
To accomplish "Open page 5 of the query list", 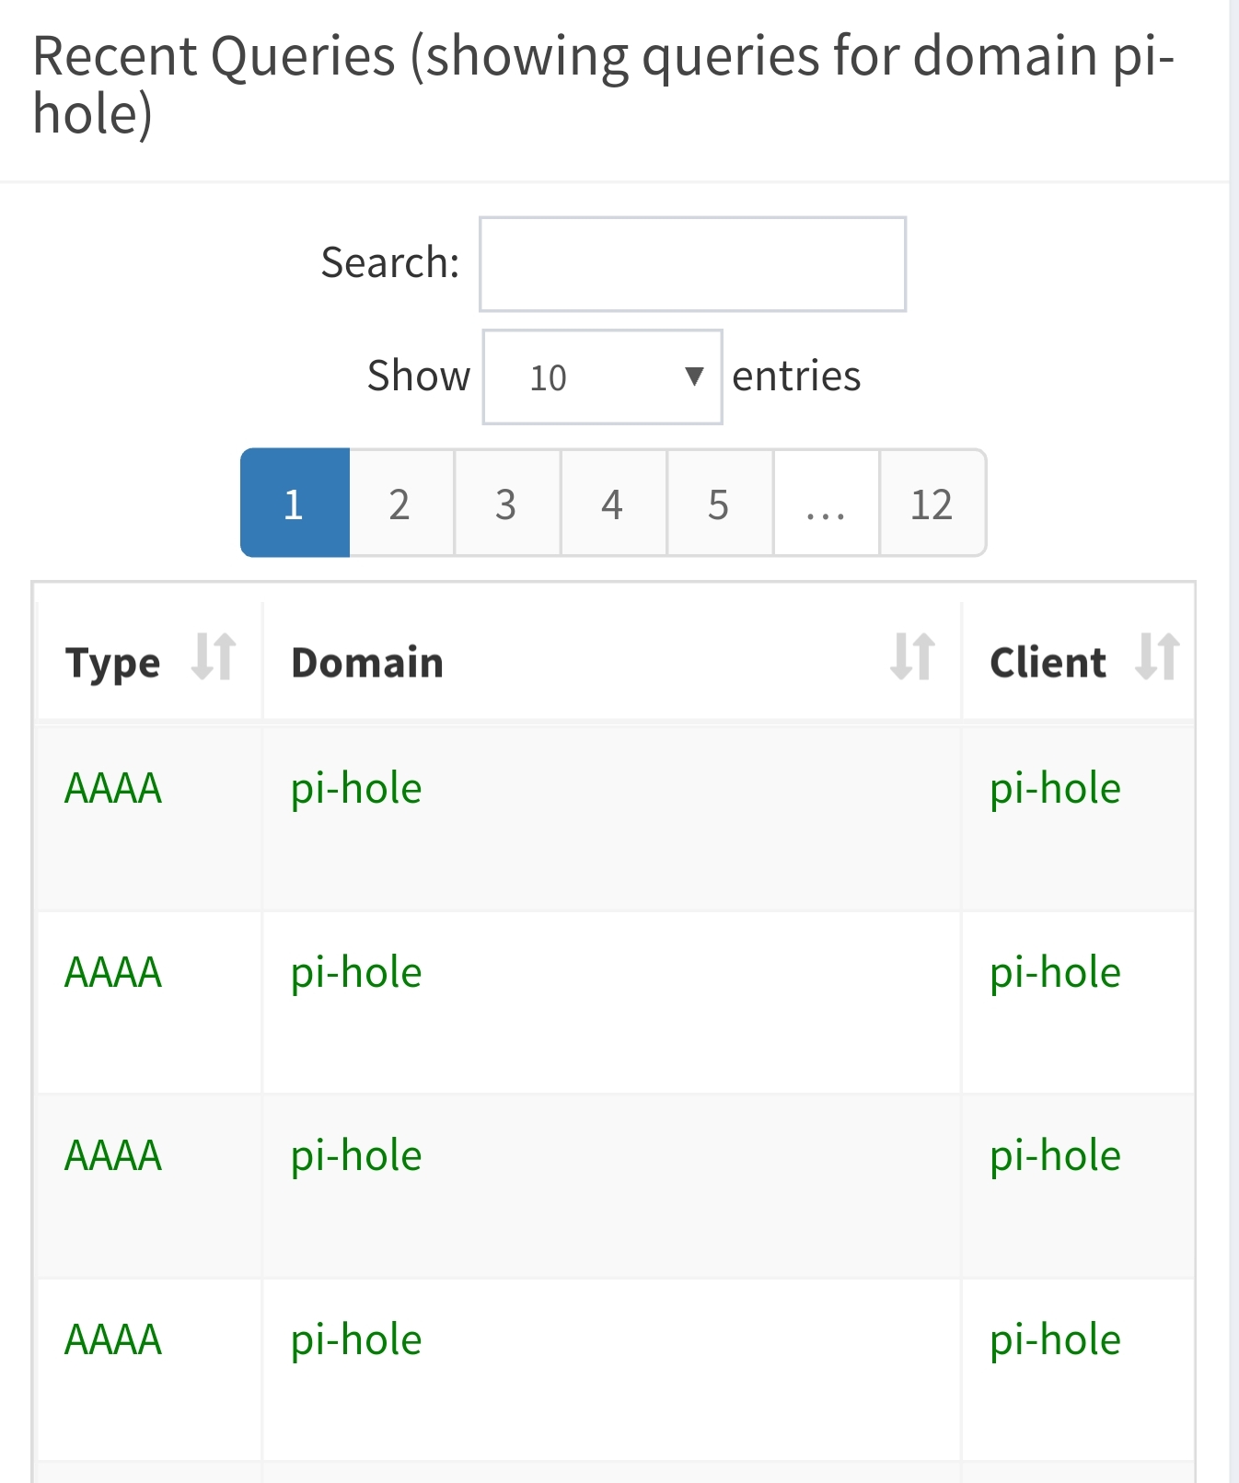I will tap(718, 504).
